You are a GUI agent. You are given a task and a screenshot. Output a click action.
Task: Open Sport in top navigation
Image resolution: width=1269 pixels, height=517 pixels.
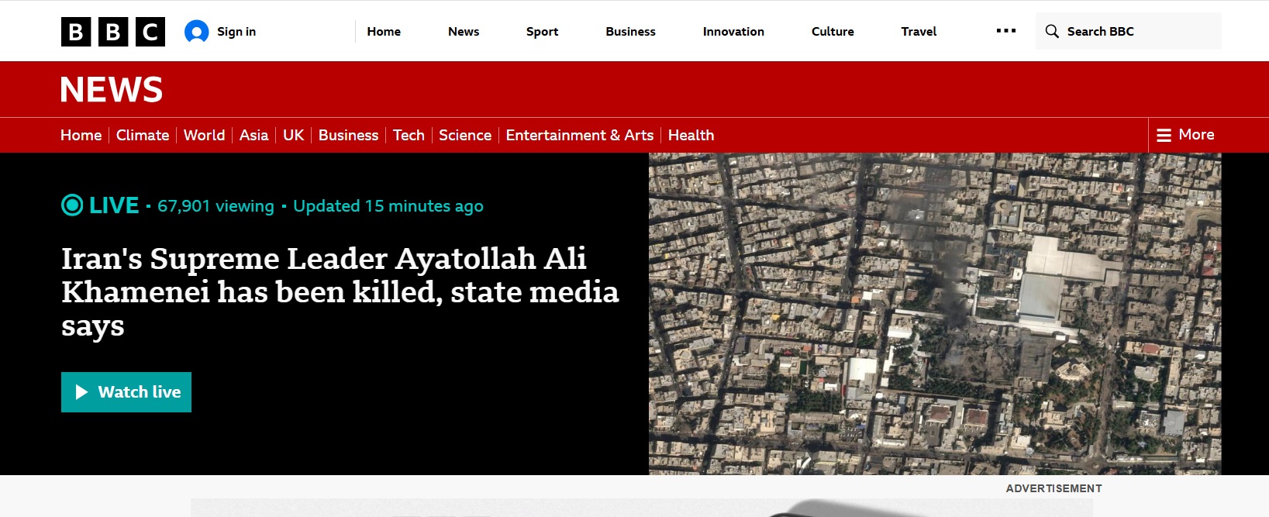pos(542,32)
